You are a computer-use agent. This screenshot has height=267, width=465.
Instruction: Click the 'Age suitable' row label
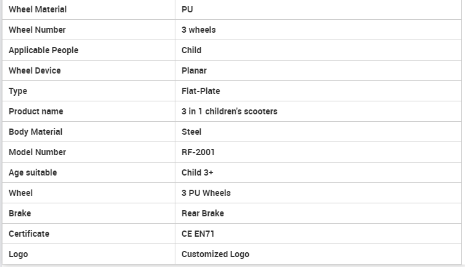[x=33, y=172]
